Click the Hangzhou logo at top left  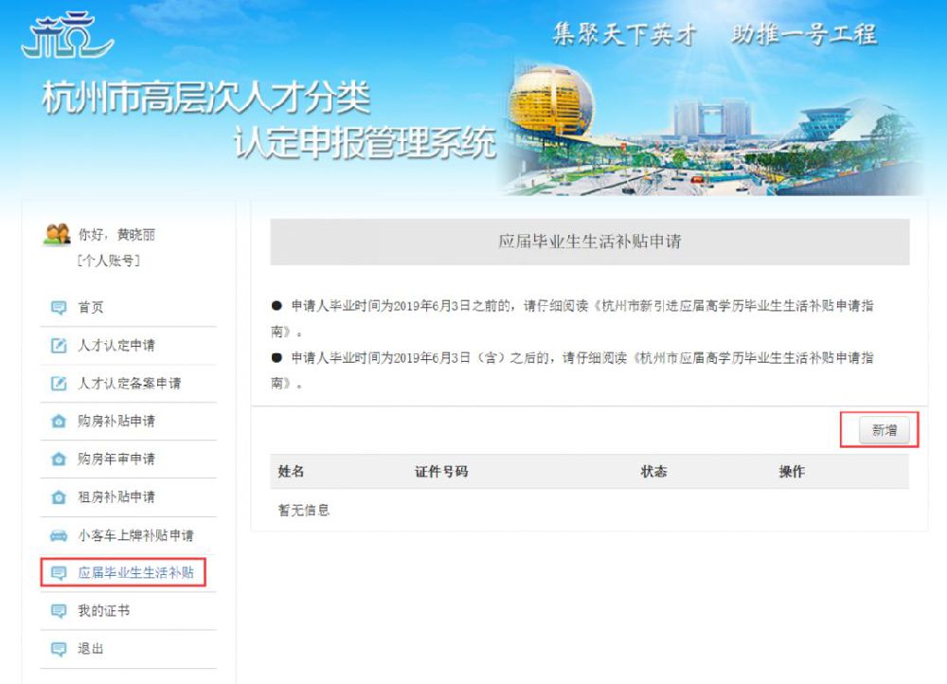[66, 35]
